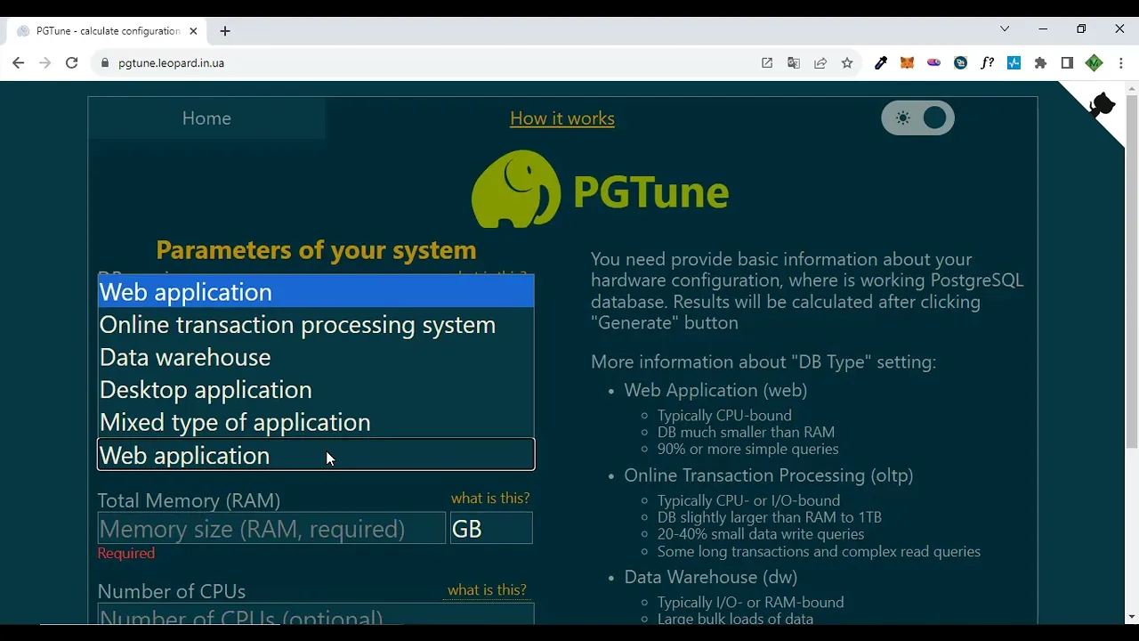
Task: Open the color picker eyedropper extension
Action: [881, 63]
